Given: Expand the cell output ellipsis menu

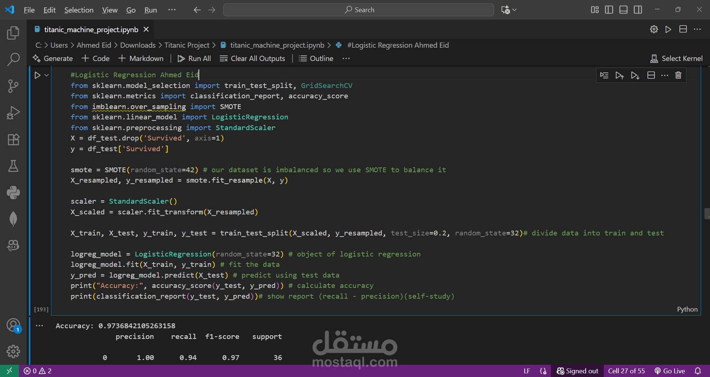Looking at the screenshot, I should coord(40,326).
